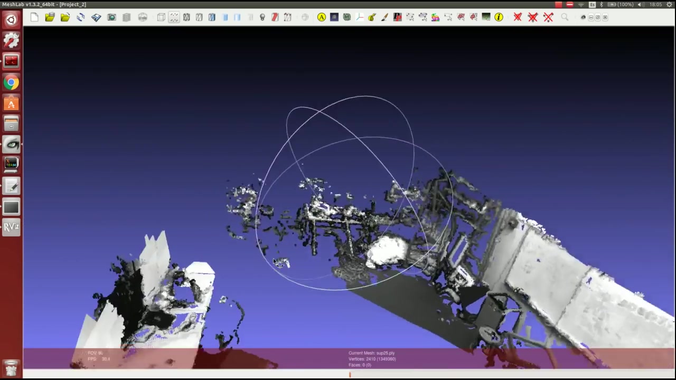Launch Google Chrome from dock
This screenshot has width=676, height=380.
pos(11,82)
